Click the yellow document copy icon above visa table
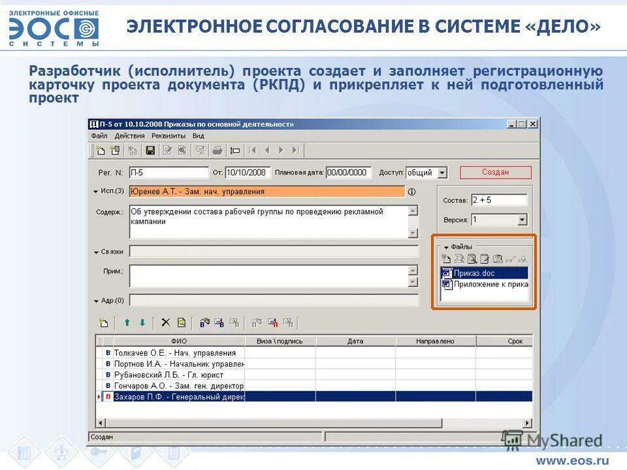627x470 pixels. click(182, 322)
